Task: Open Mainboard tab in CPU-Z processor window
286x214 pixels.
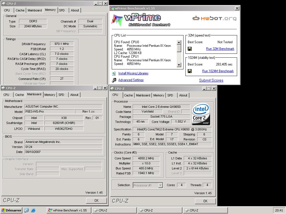Action: coord(143,95)
